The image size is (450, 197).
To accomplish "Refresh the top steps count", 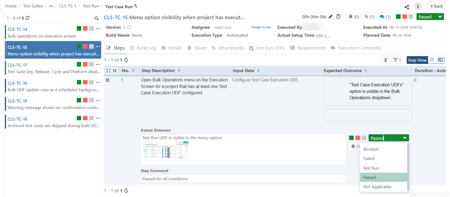I will tap(126, 60).
